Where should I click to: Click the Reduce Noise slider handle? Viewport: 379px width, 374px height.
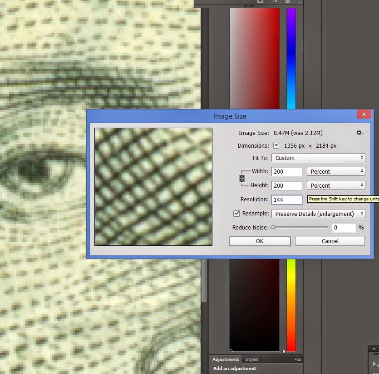coord(273,227)
